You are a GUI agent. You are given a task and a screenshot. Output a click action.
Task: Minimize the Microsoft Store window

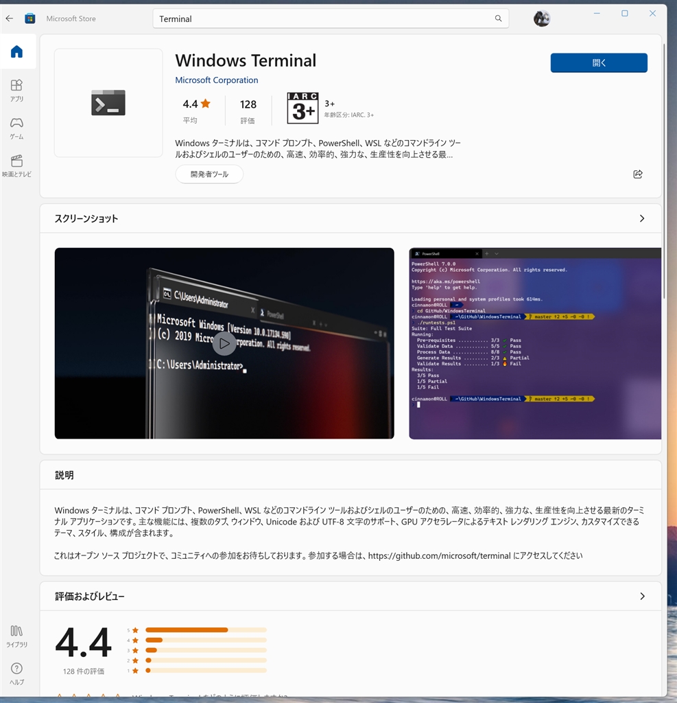[597, 14]
